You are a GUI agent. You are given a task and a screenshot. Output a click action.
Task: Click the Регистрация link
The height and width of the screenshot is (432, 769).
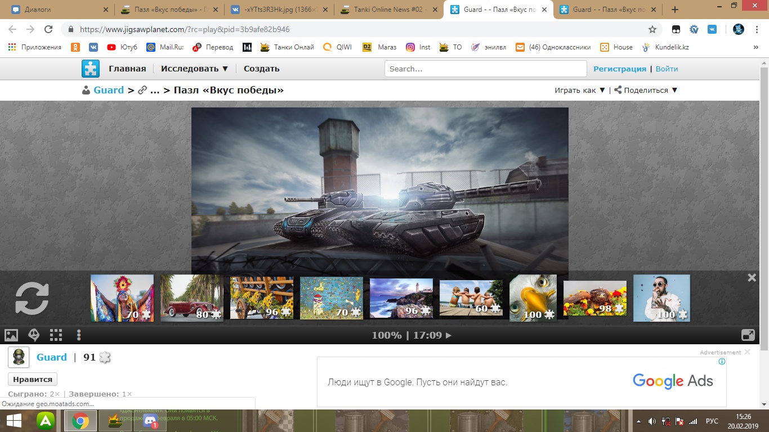coord(620,69)
